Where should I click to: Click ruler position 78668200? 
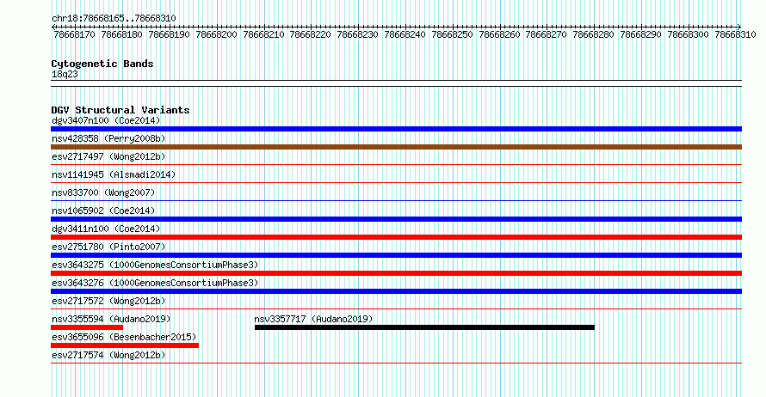[216, 35]
